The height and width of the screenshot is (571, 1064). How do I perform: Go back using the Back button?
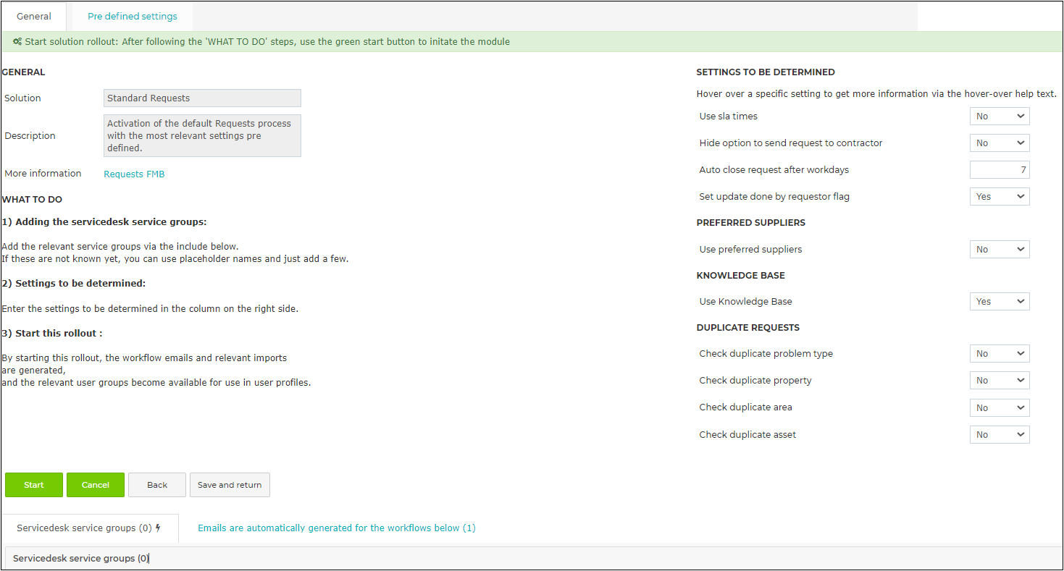click(157, 485)
